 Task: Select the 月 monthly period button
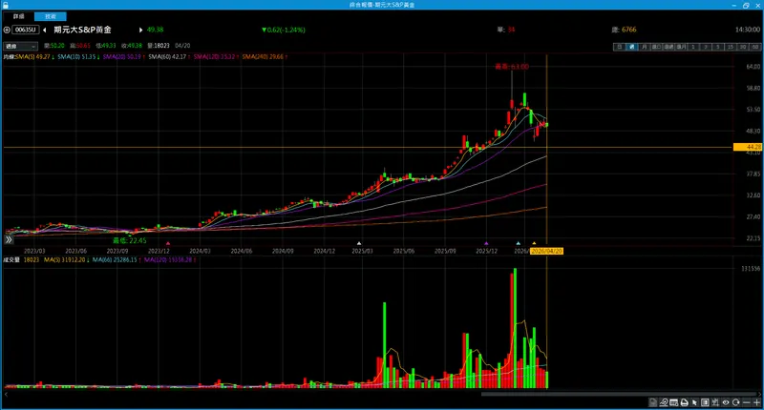(644, 47)
